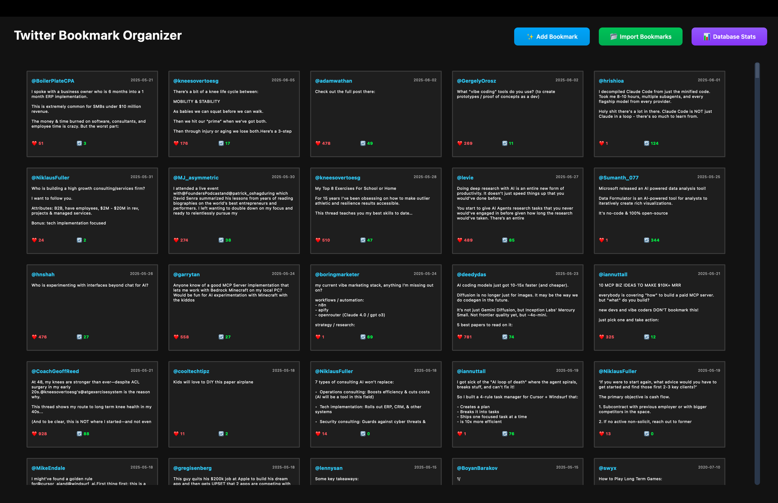This screenshot has width=778, height=503.
Task: Click the retweet icon on @CoachGeoffReed card
Action: tap(79, 434)
